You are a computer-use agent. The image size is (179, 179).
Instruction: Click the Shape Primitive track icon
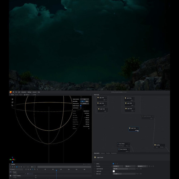point(10,176)
